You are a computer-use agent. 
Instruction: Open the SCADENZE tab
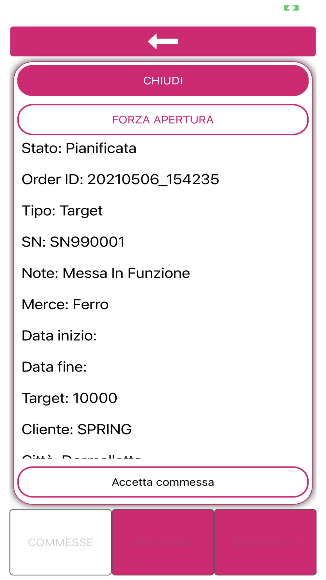163,542
